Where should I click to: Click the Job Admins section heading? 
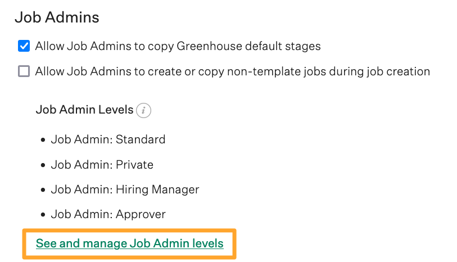[x=57, y=17]
